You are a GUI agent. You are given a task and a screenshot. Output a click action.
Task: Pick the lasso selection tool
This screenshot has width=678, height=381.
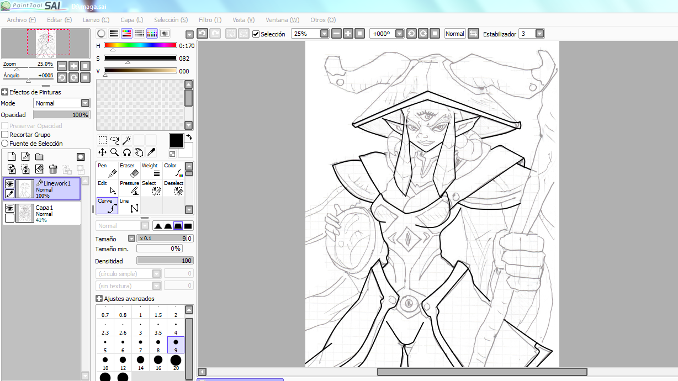pos(115,140)
